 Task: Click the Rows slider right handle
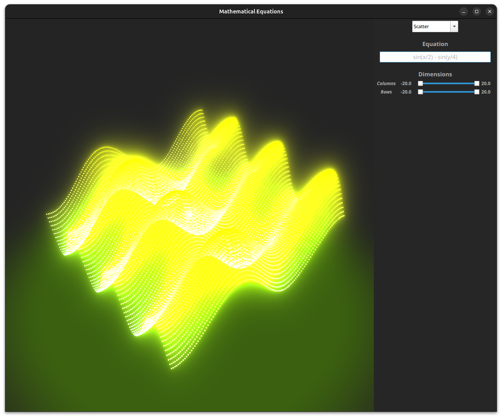point(477,92)
